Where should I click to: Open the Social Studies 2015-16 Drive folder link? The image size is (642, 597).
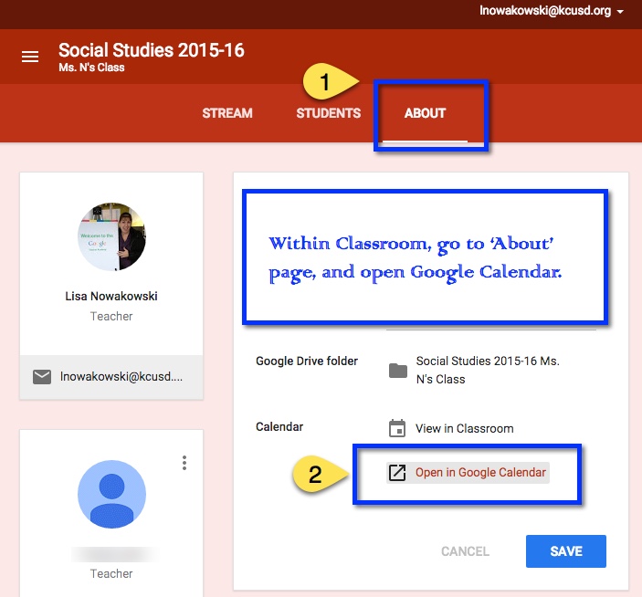click(x=487, y=370)
